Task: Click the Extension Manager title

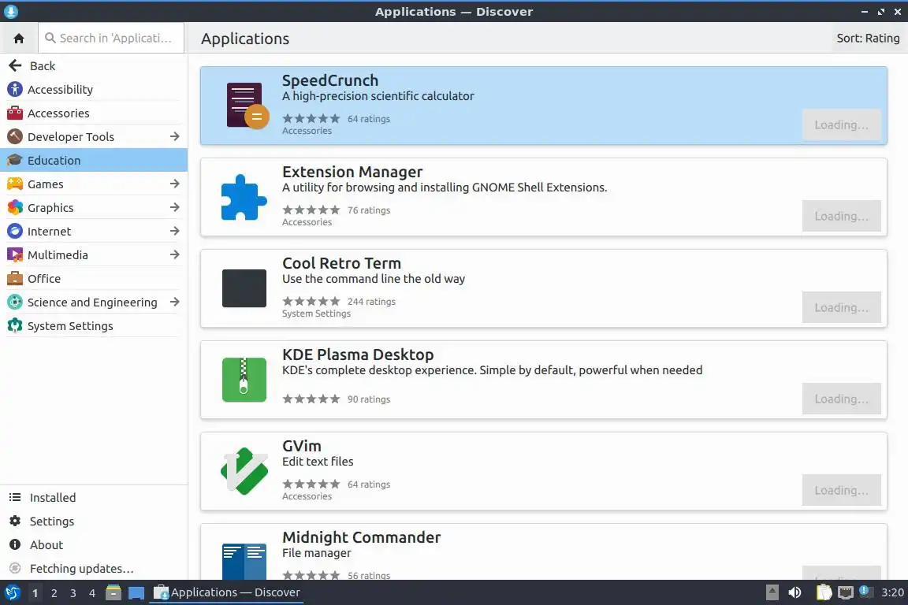Action: click(x=352, y=172)
